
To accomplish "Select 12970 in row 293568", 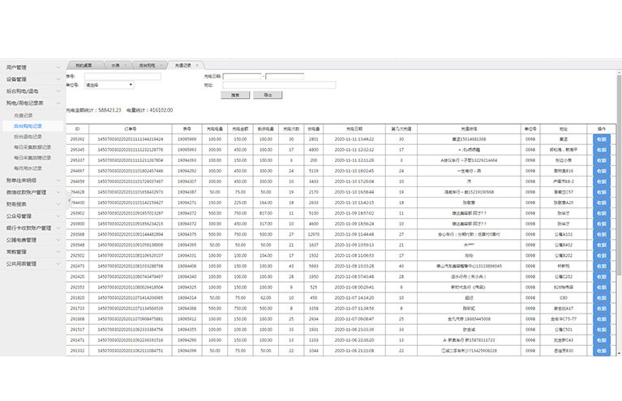I will (x=313, y=235).
